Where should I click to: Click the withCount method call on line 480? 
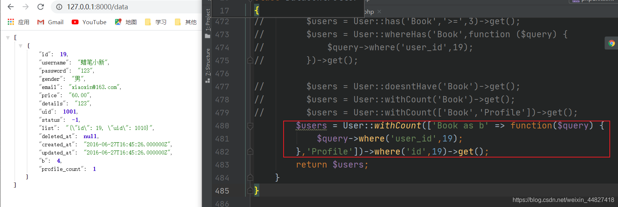[398, 125]
